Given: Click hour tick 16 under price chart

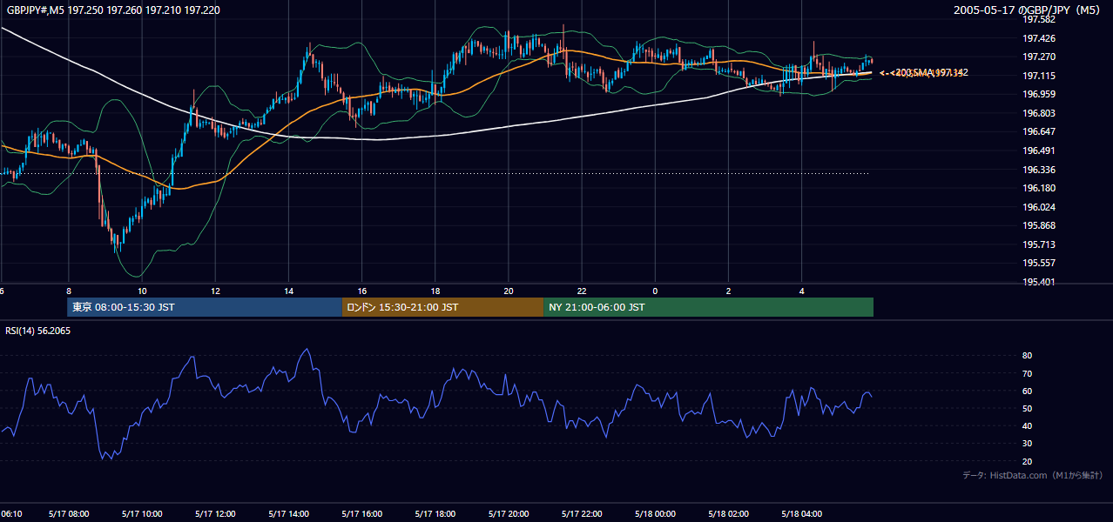Looking at the screenshot, I should [361, 291].
